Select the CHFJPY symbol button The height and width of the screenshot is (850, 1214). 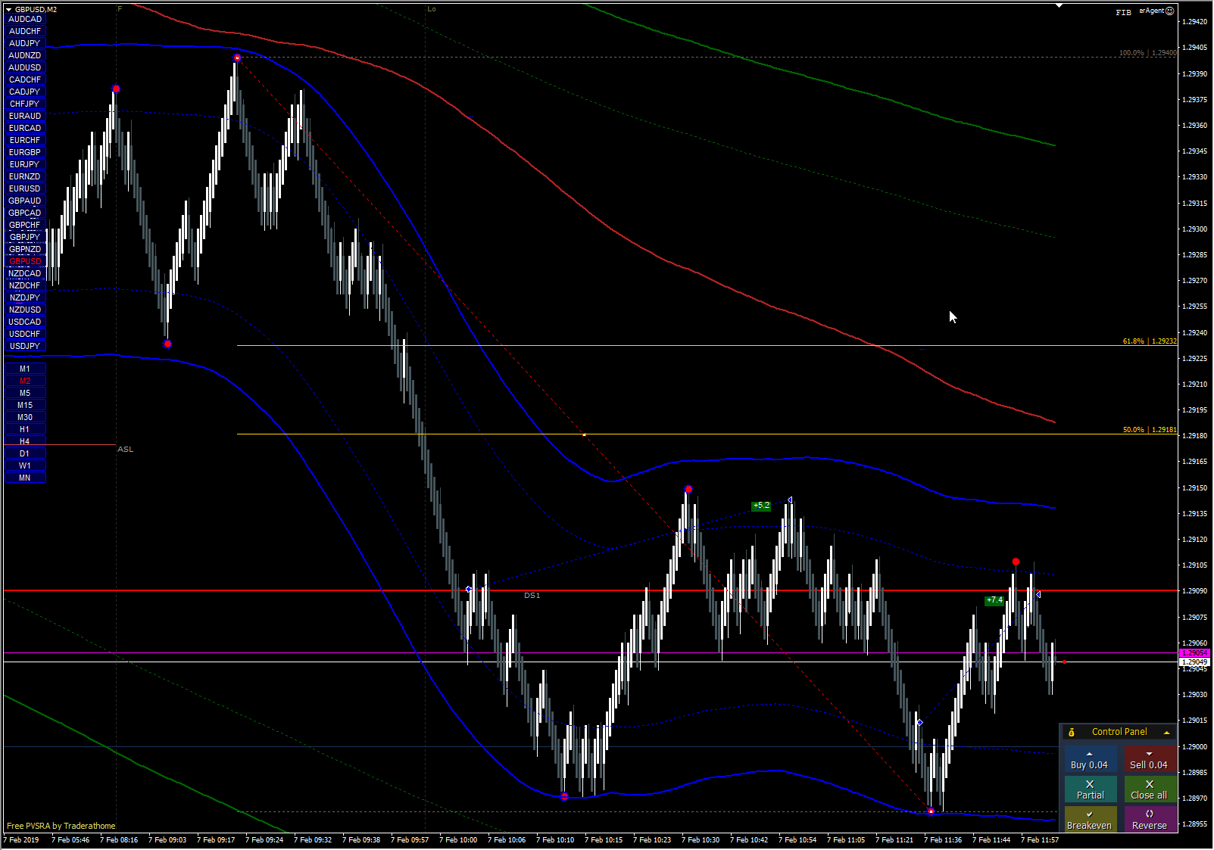tap(25, 104)
